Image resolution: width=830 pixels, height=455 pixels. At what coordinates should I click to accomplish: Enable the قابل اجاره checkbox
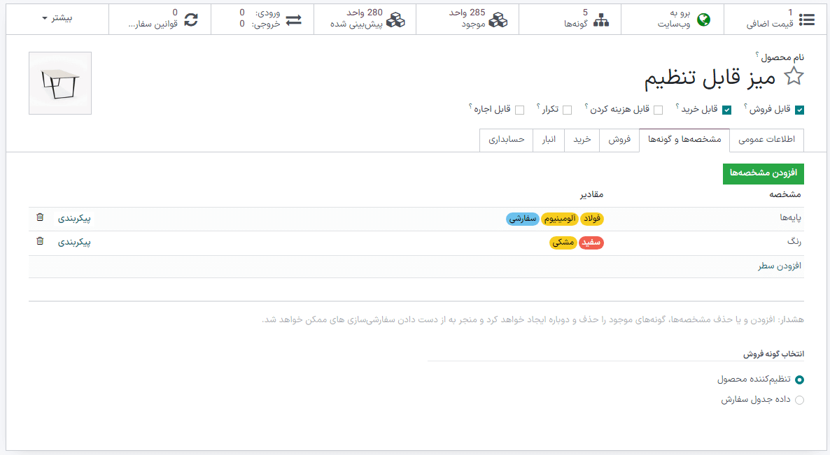coord(519,110)
